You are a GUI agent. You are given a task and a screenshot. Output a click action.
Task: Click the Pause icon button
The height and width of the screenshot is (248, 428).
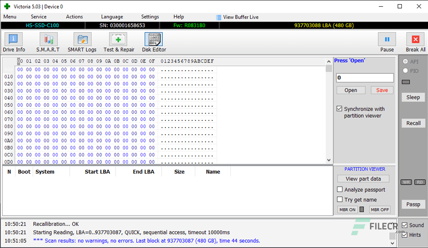[387, 39]
